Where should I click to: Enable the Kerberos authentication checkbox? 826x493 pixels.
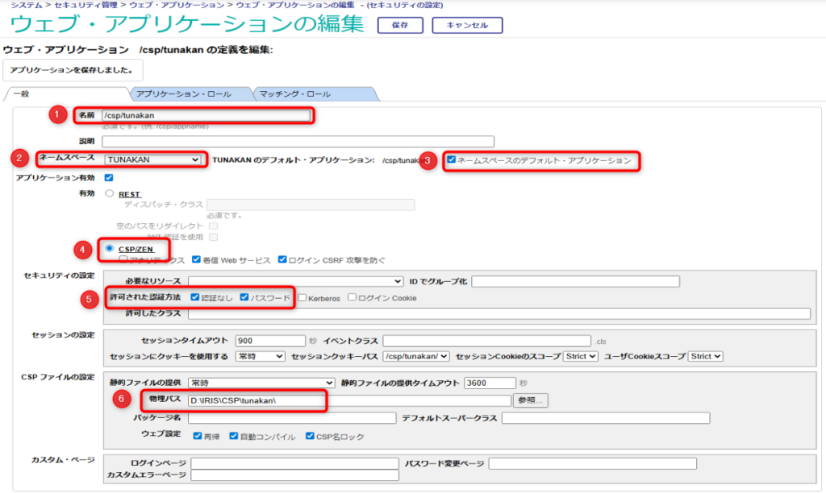click(302, 297)
